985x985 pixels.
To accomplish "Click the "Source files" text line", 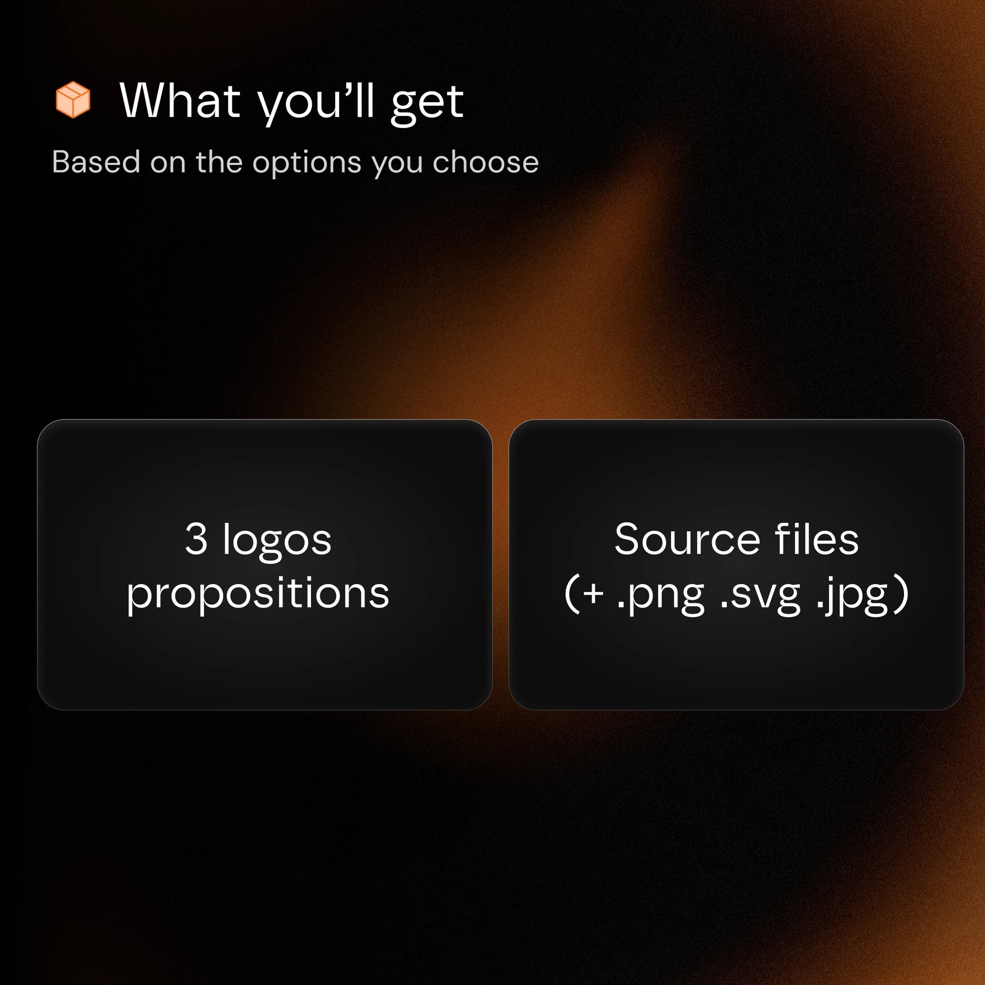I will pos(736,539).
